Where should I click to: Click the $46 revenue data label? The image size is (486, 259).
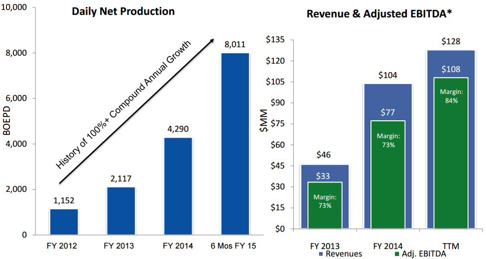(x=325, y=156)
